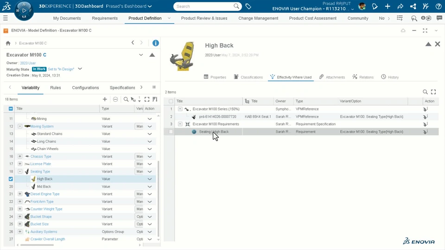This screenshot has height=250, width=445.
Task: Expand the Bucket Shape variant
Action: pyautogui.click(x=20, y=216)
